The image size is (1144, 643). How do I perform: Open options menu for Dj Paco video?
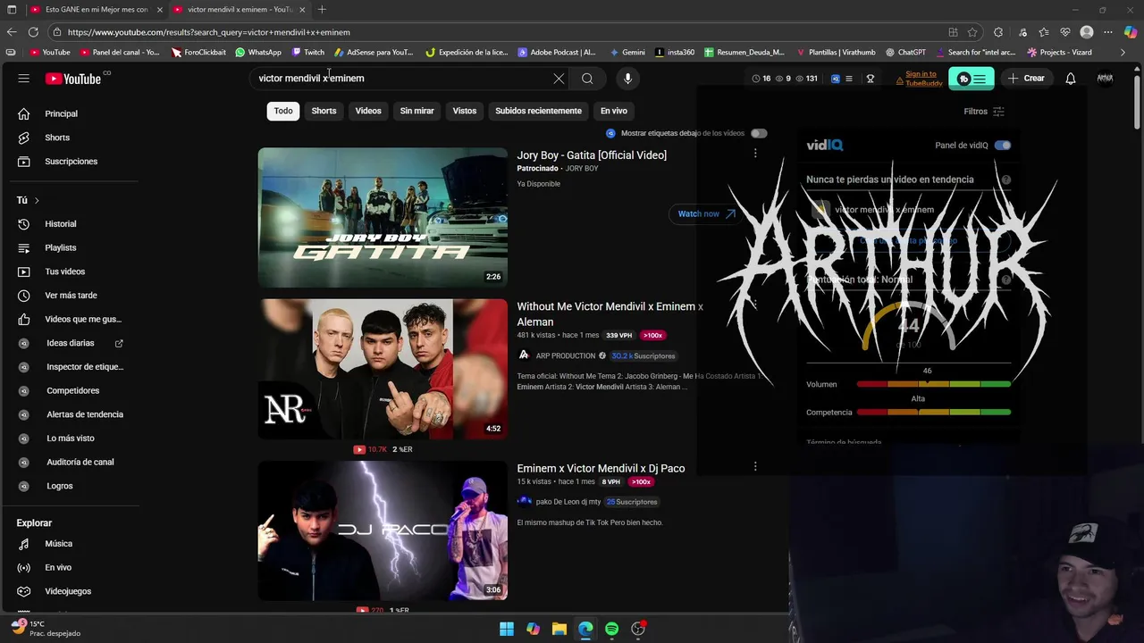(755, 466)
